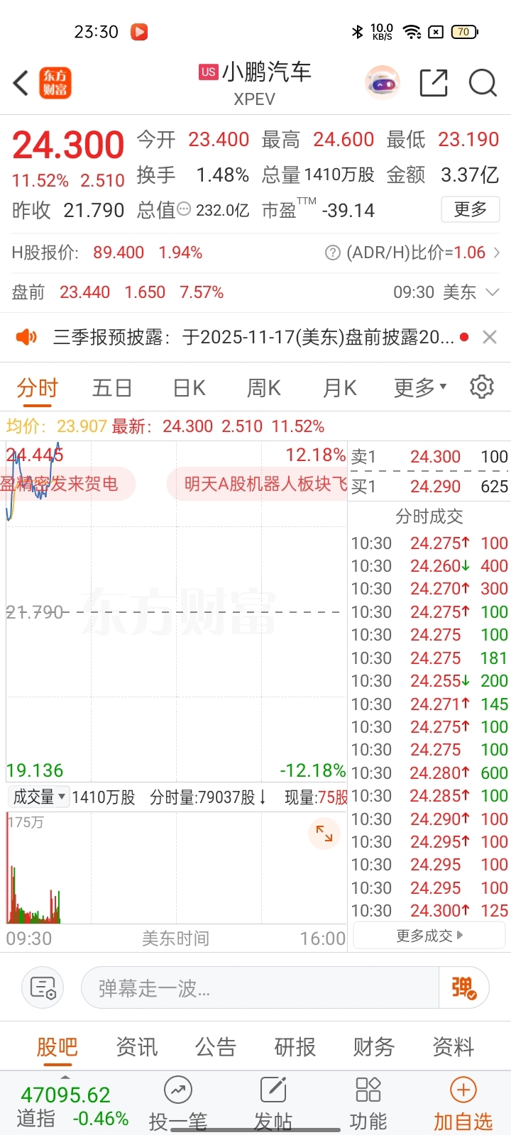Open the search magnifier icon
Viewport: 511px width, 1135px height.
[x=483, y=83]
